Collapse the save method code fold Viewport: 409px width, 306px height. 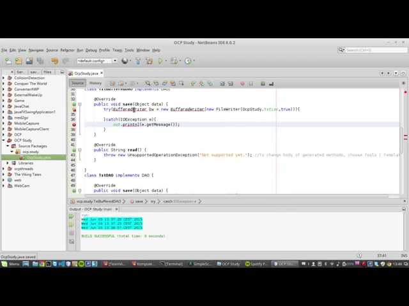[80, 105]
